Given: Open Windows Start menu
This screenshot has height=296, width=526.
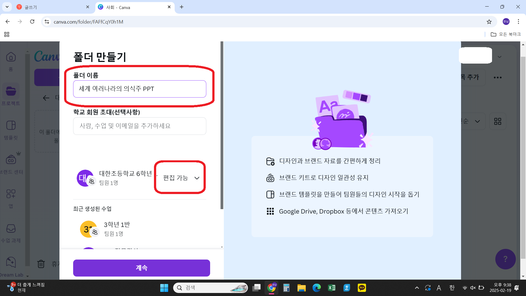Looking at the screenshot, I should 164,288.
